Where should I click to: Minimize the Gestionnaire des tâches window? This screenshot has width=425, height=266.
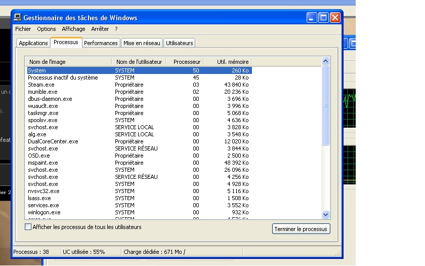(312, 18)
